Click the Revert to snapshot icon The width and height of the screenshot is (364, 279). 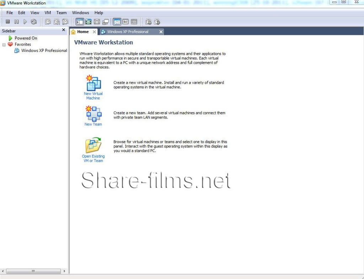[57, 22]
